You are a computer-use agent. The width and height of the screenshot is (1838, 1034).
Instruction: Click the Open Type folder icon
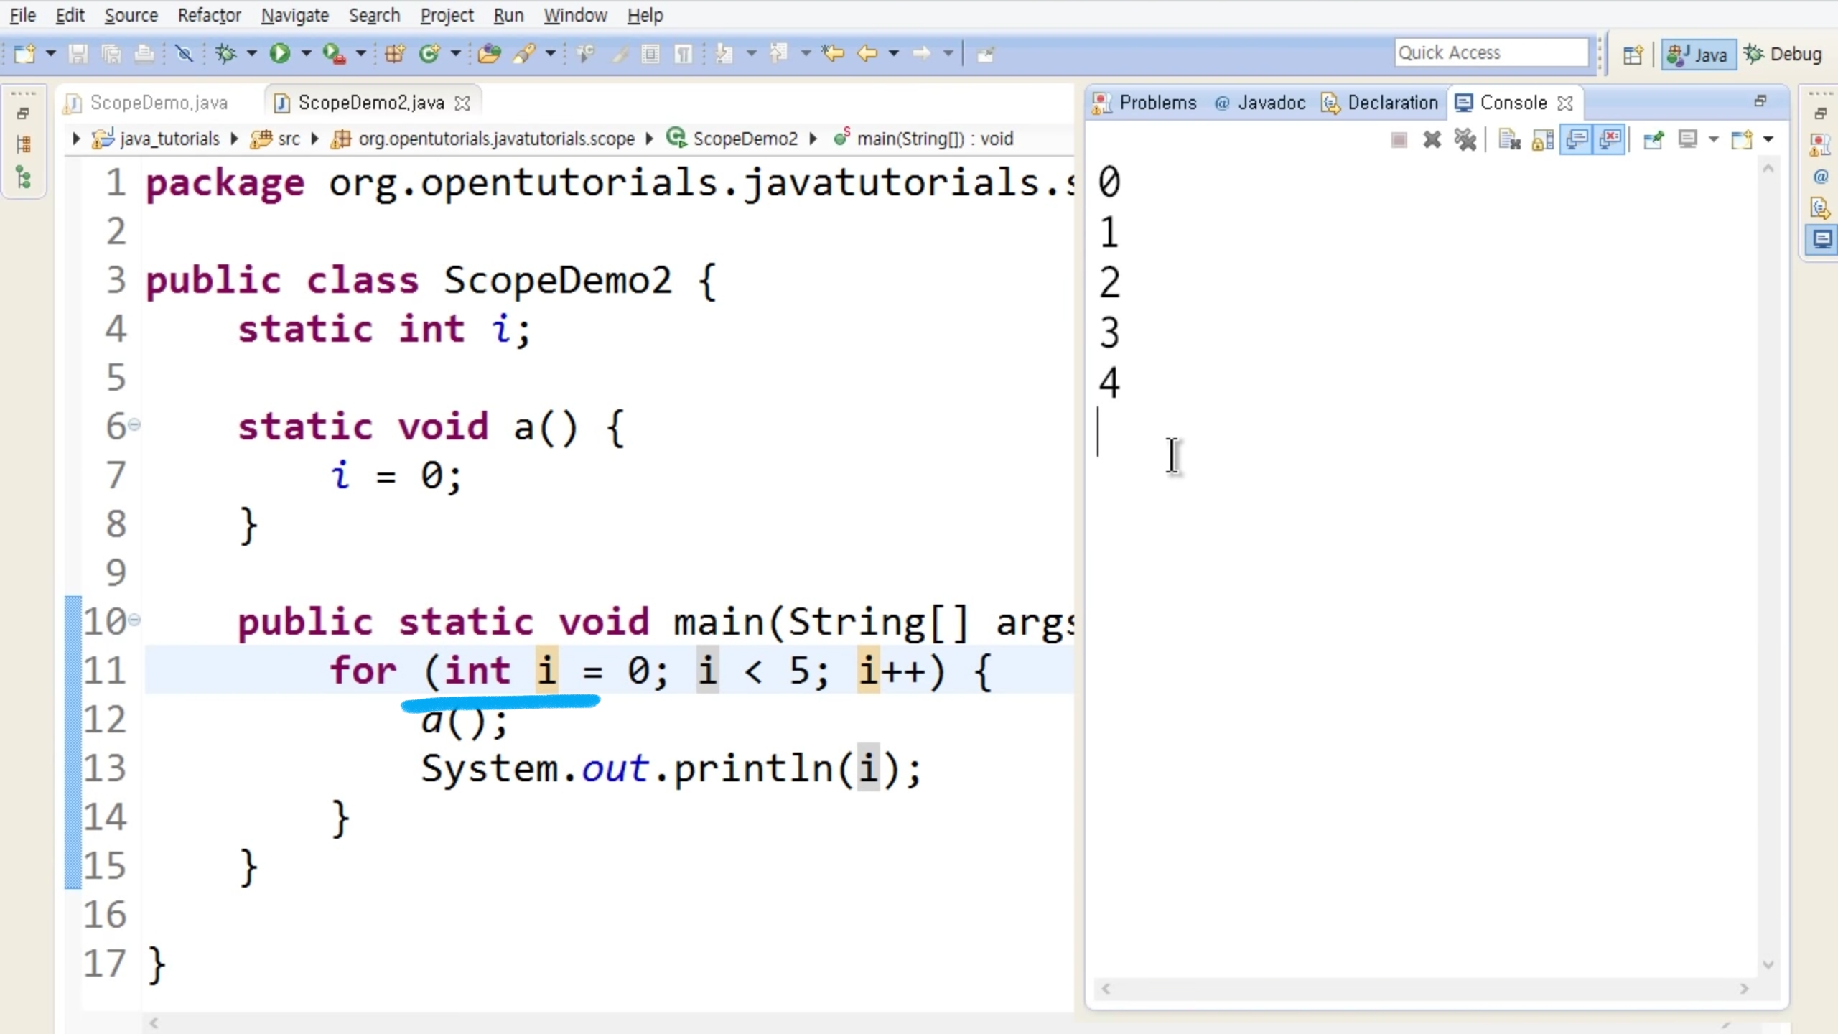489,54
